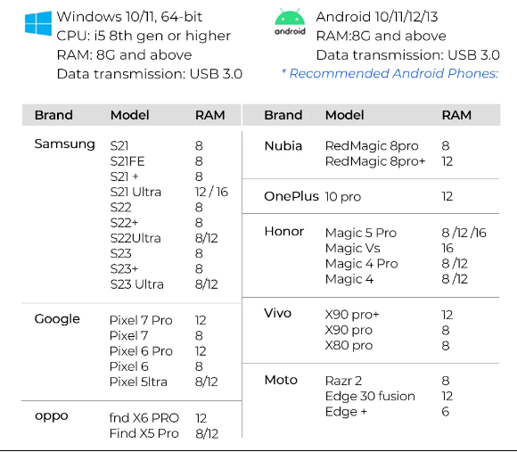This screenshot has width=517, height=452.
Task: Click the Google brand label
Action: point(57,319)
